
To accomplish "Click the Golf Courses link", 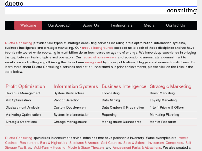I will click(x=111, y=143).
